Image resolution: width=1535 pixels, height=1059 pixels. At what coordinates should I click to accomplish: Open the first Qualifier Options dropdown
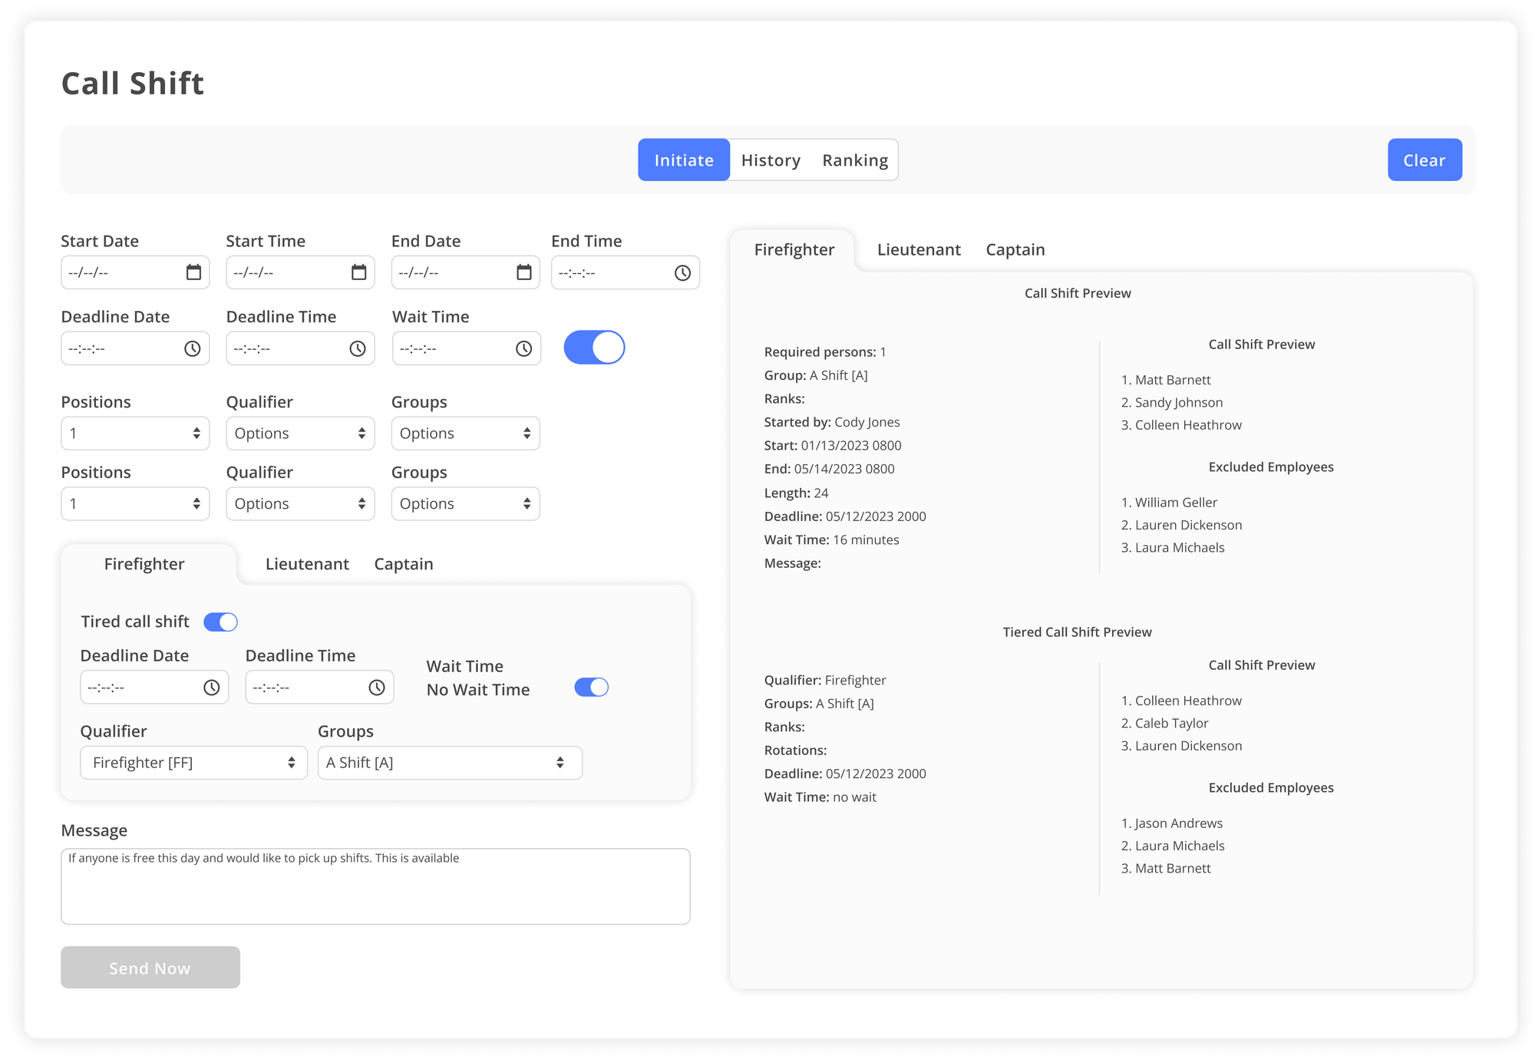(300, 433)
